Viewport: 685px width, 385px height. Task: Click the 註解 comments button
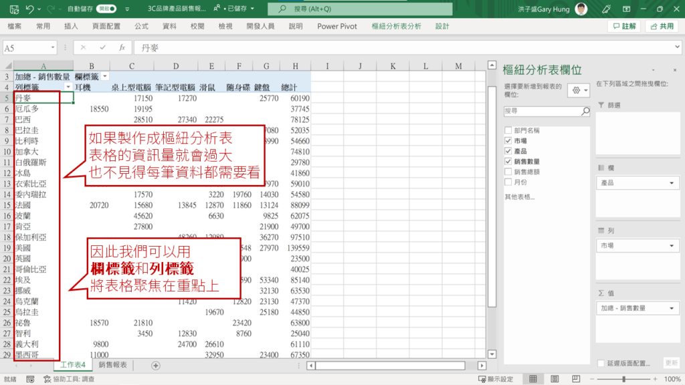(x=624, y=26)
